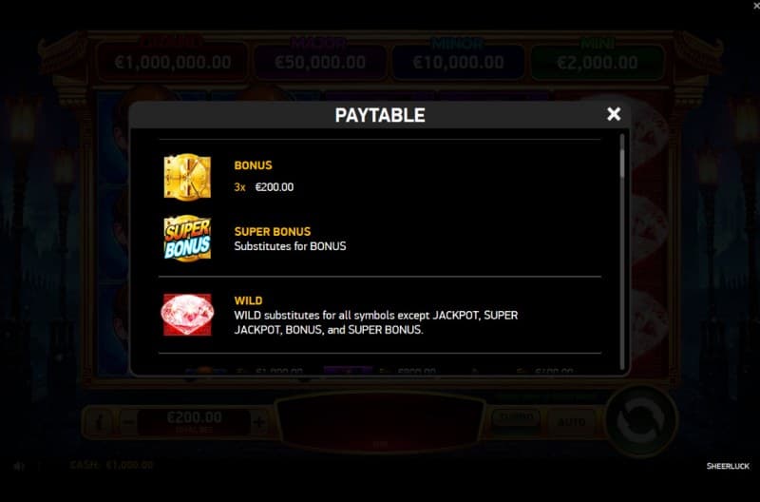Close the Paytable dialog with X
Image resolution: width=760 pixels, height=502 pixels.
click(x=614, y=114)
